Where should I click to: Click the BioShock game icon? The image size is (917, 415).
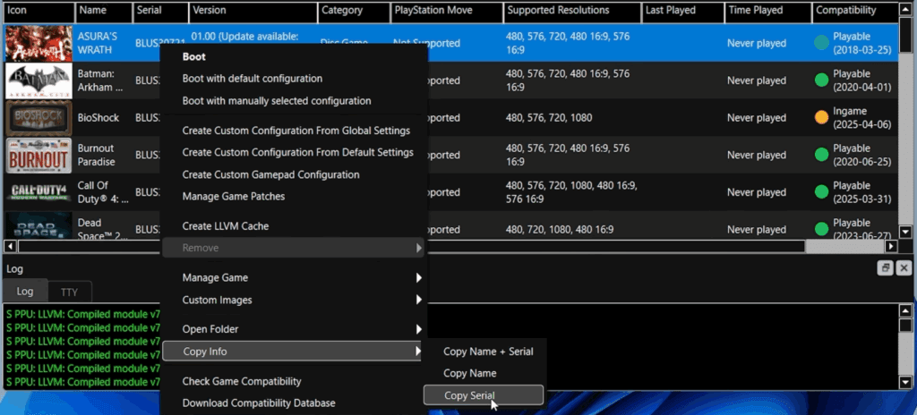coord(39,118)
